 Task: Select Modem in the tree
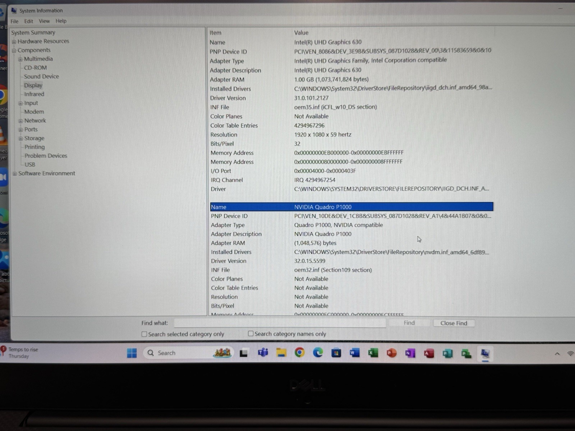click(34, 112)
